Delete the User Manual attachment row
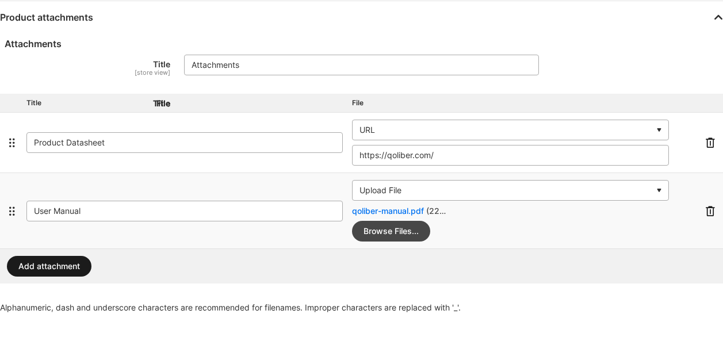723x341 pixels. pyautogui.click(x=710, y=211)
